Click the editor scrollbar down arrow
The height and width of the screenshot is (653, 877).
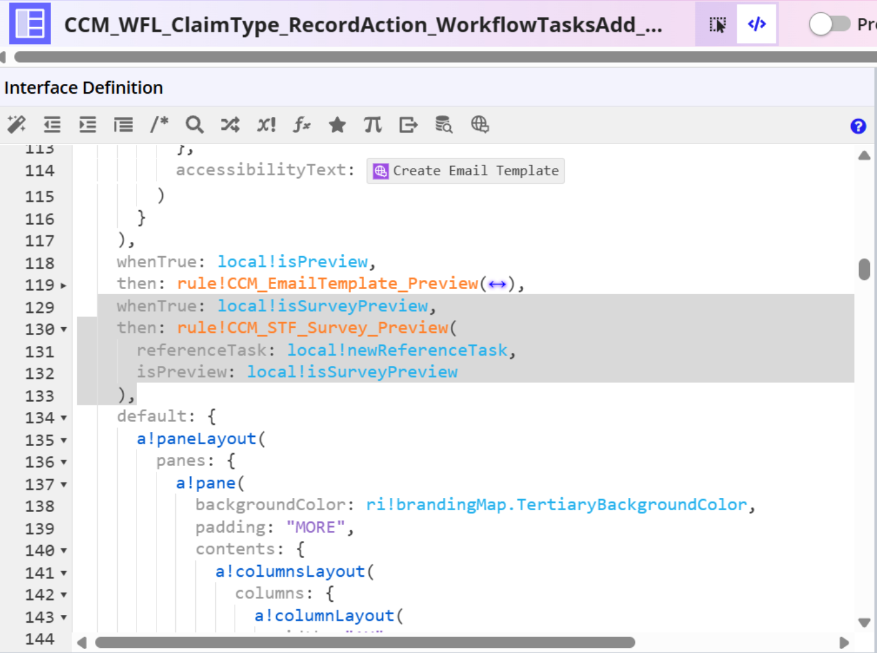click(864, 623)
